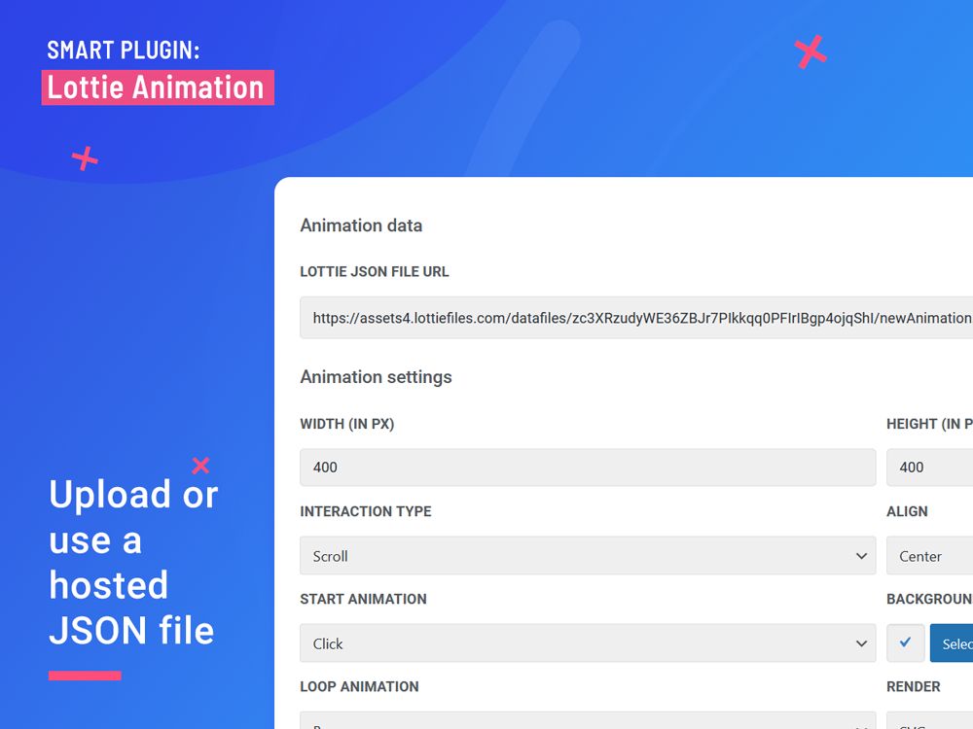The width and height of the screenshot is (973, 729).
Task: Click the Lottie Animation title banner
Action: pyautogui.click(x=158, y=87)
